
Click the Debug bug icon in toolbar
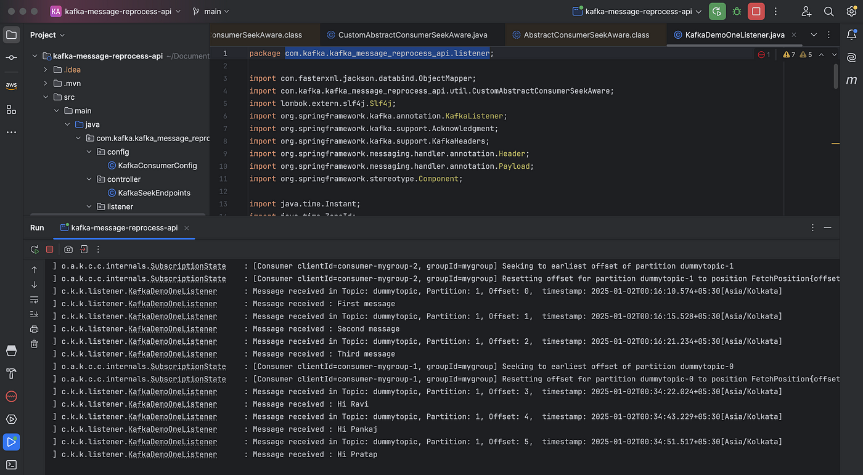[737, 11]
